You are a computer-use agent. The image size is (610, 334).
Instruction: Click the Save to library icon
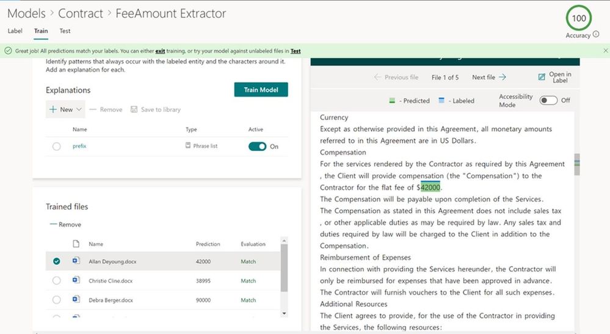[x=134, y=109]
